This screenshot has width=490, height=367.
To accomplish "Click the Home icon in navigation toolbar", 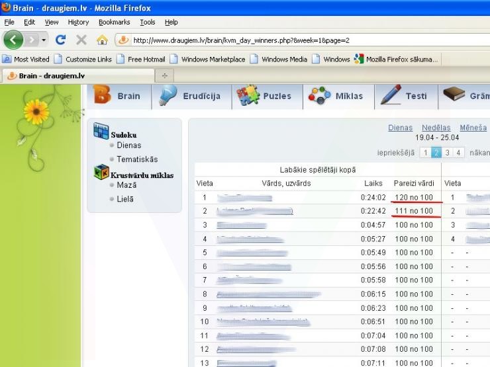I will point(102,40).
